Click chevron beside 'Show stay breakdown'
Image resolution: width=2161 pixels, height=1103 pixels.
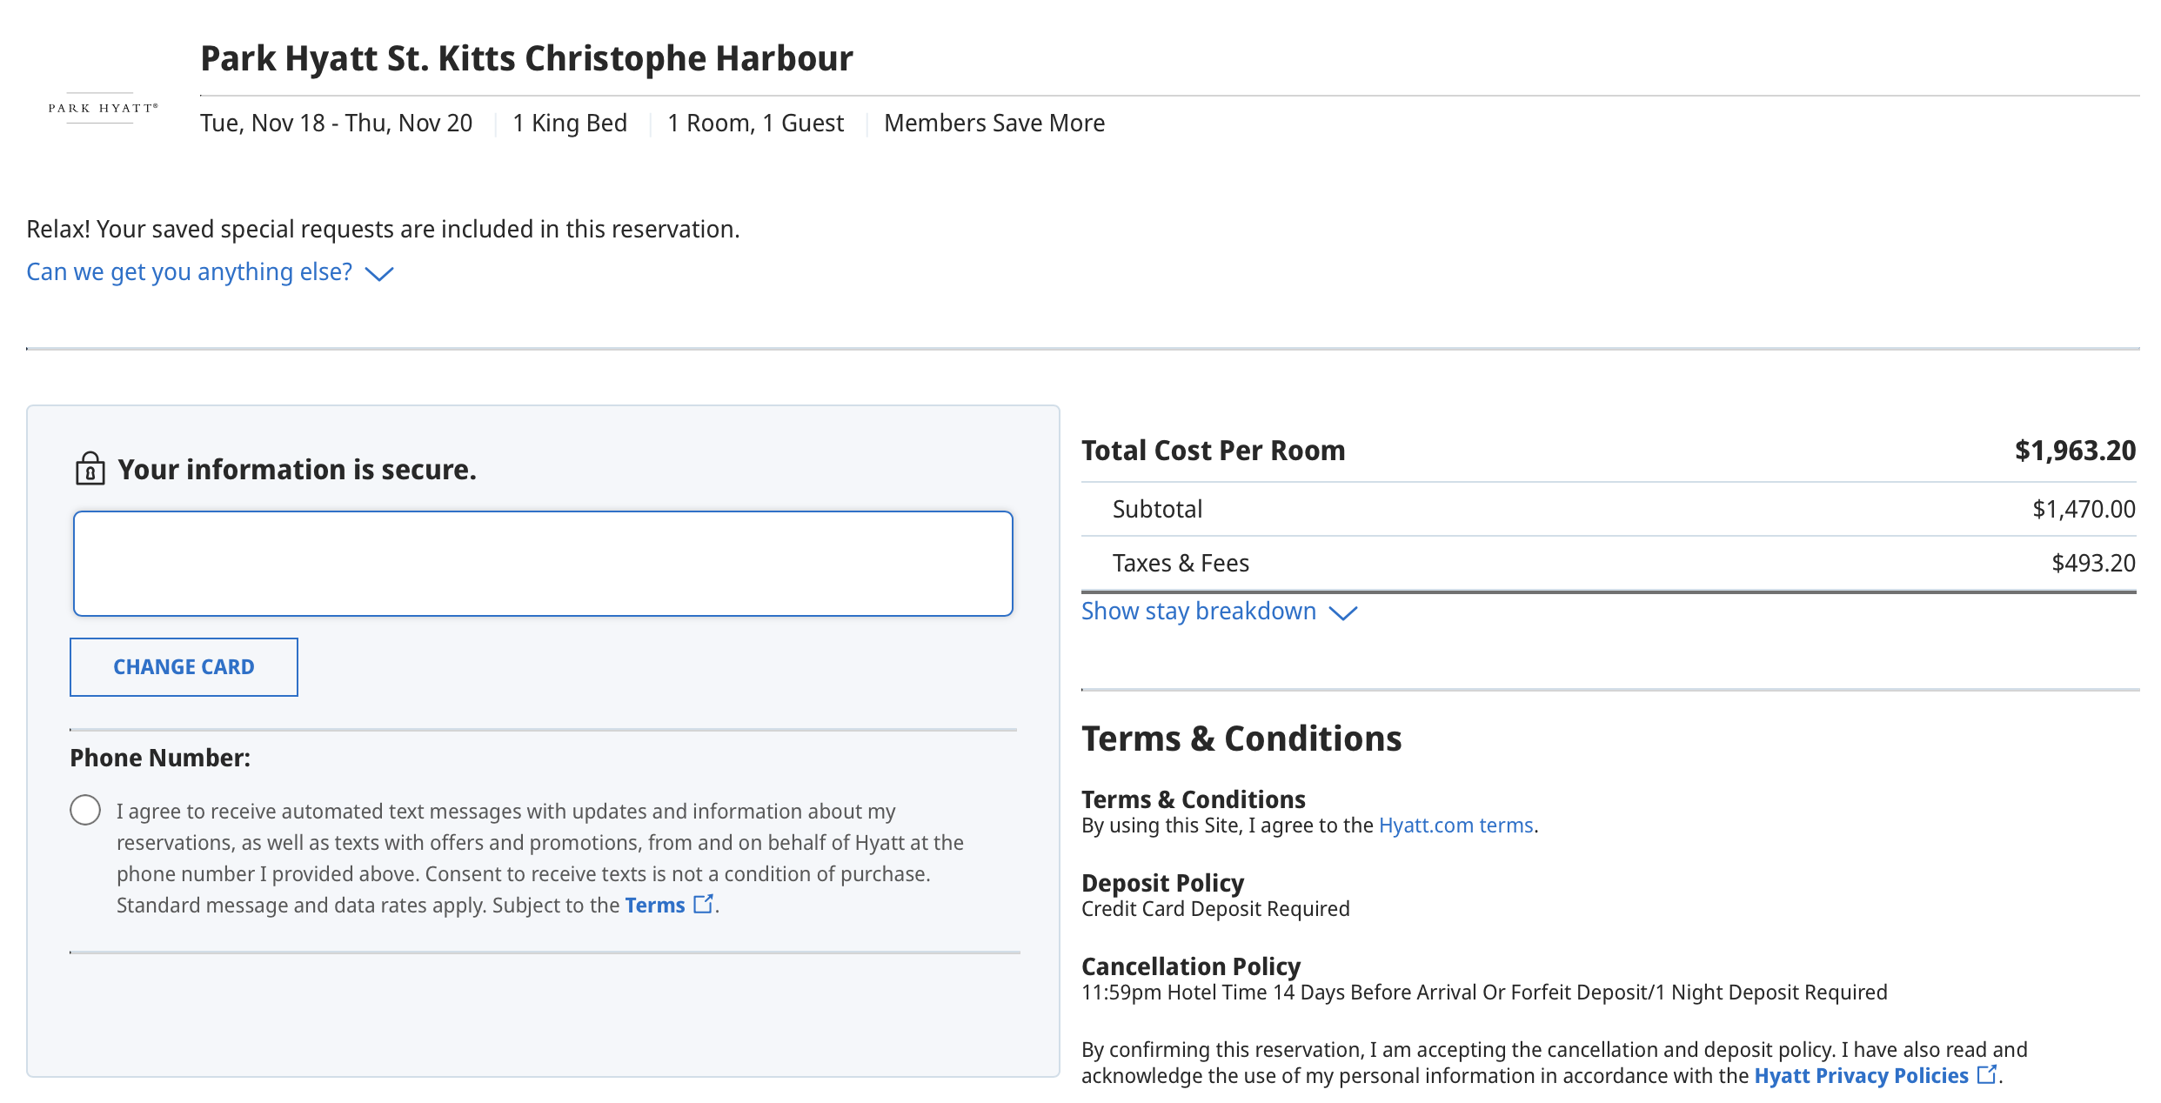[x=1343, y=613]
